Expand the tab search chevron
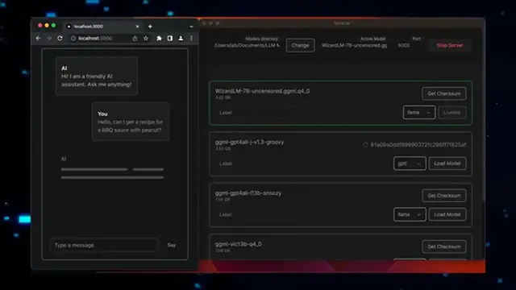The image size is (516, 290). pyautogui.click(x=191, y=27)
